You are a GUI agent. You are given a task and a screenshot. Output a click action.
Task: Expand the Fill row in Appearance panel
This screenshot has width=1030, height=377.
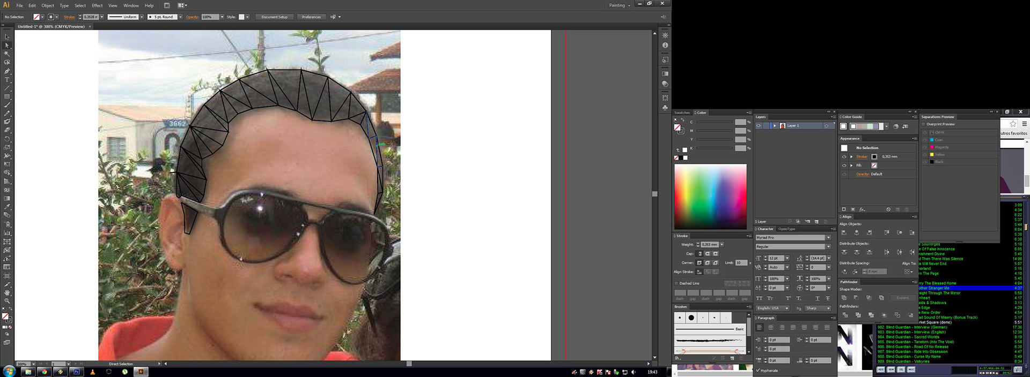pyautogui.click(x=851, y=165)
